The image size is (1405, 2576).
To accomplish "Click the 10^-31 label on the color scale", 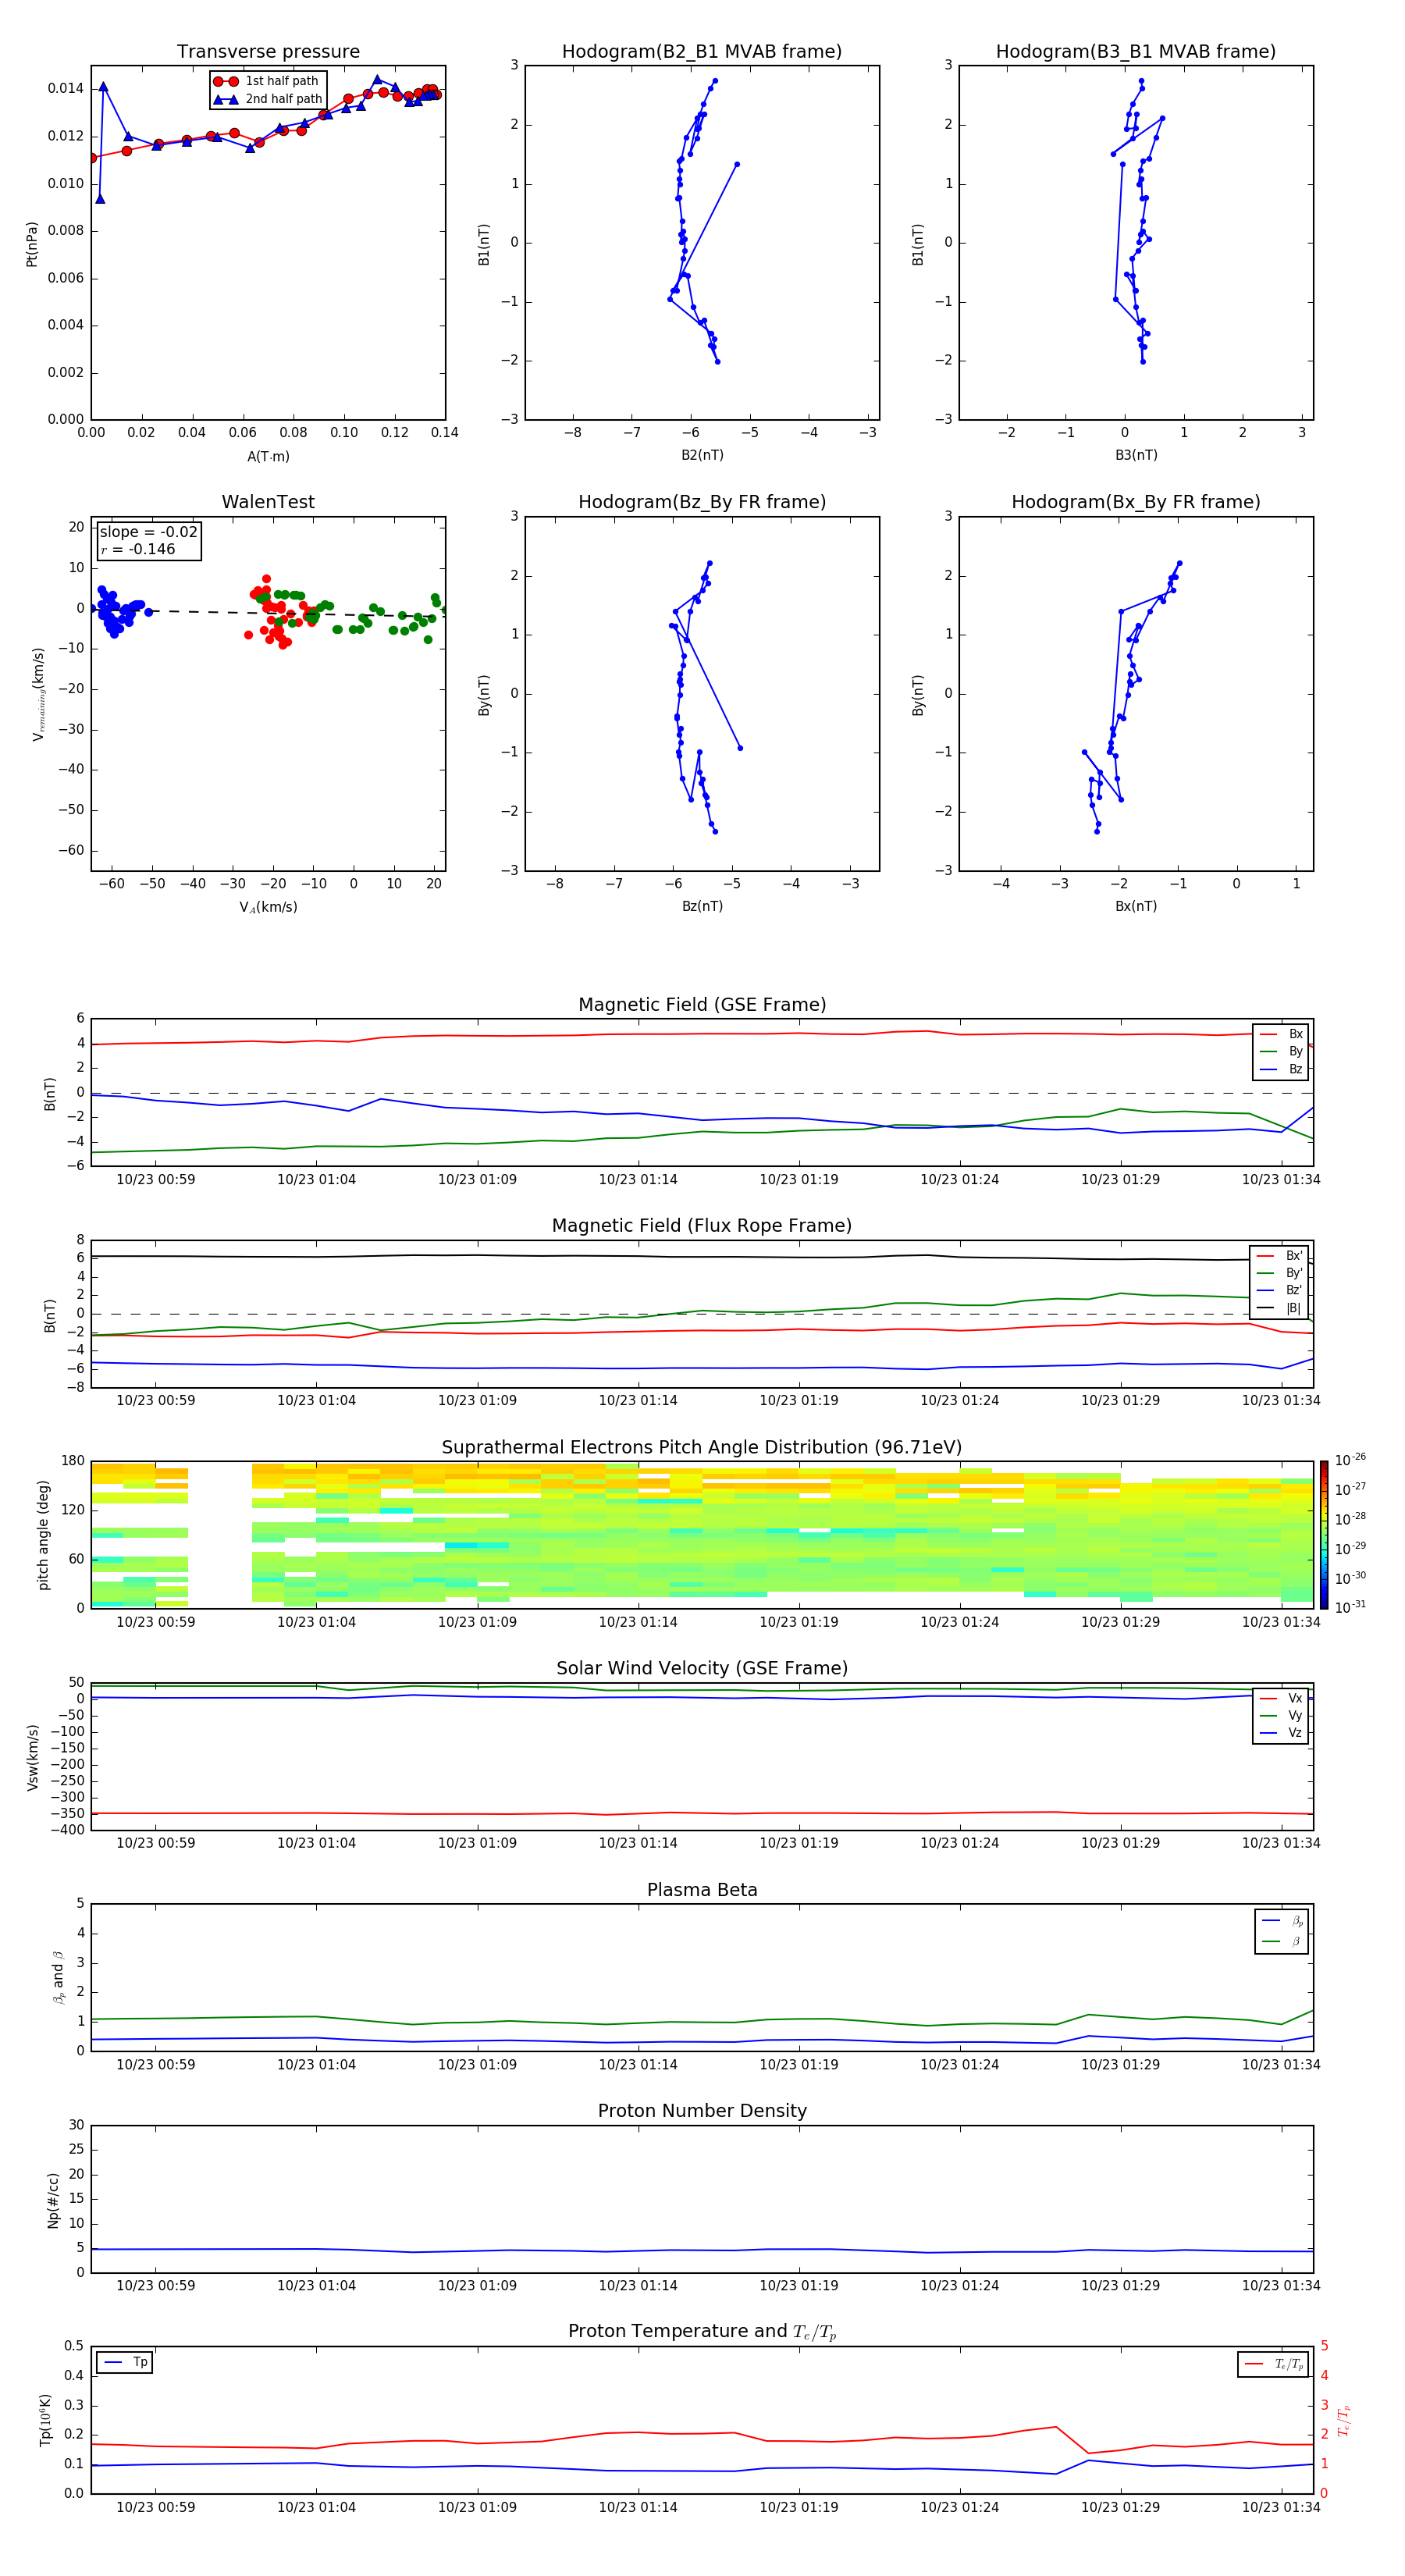I will tap(1350, 1607).
